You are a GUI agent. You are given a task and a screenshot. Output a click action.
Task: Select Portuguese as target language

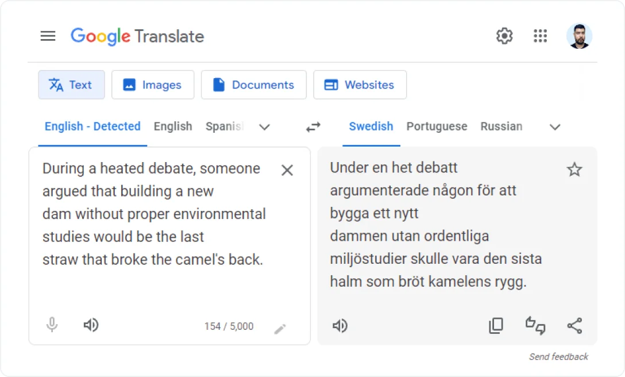[x=437, y=127]
